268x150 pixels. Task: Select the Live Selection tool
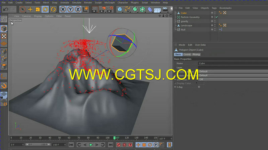pos(22,9)
